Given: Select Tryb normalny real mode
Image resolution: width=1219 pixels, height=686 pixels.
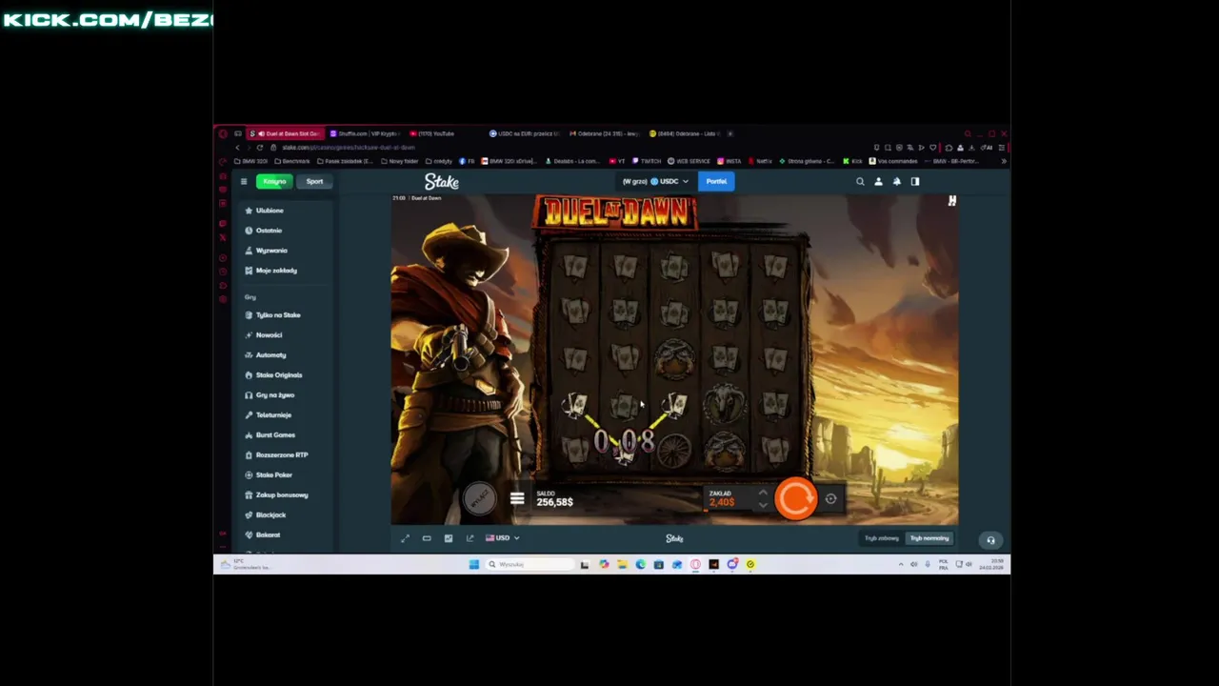Looking at the screenshot, I should [929, 538].
